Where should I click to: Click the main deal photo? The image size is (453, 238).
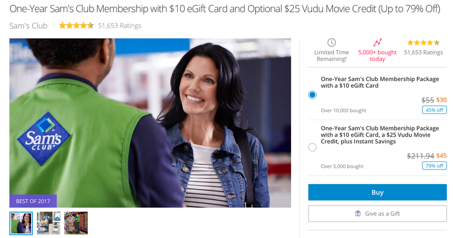[x=150, y=123]
